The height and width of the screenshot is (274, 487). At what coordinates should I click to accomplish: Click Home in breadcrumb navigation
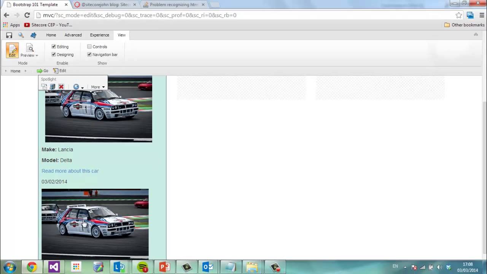pos(15,71)
